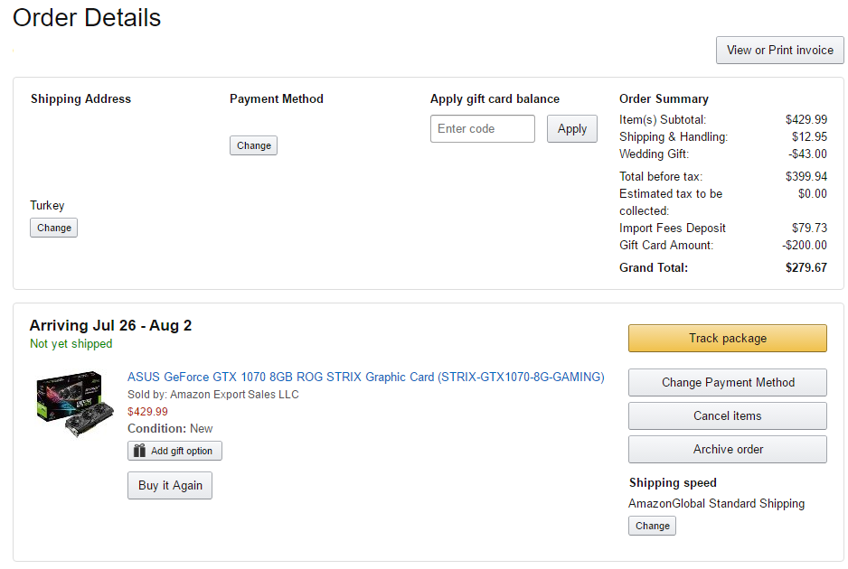The image size is (848, 569).
Task: Change the payment method in top panel
Action: click(253, 145)
